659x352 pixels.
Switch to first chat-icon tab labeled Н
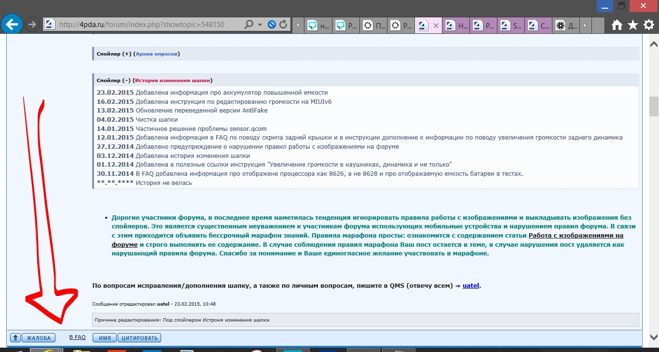[319, 25]
